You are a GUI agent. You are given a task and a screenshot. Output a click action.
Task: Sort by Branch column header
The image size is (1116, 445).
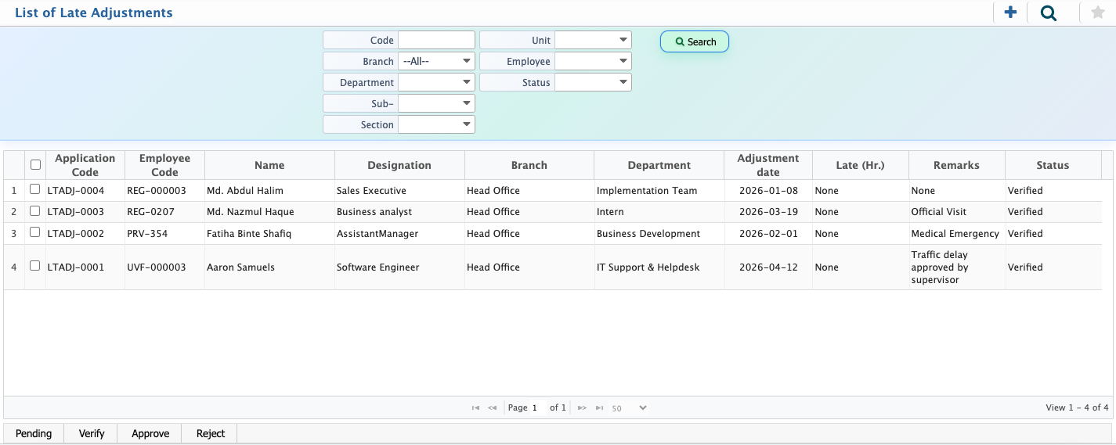pos(529,165)
